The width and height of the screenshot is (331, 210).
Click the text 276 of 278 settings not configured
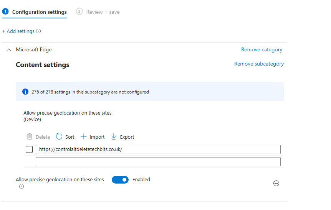pyautogui.click(x=90, y=92)
